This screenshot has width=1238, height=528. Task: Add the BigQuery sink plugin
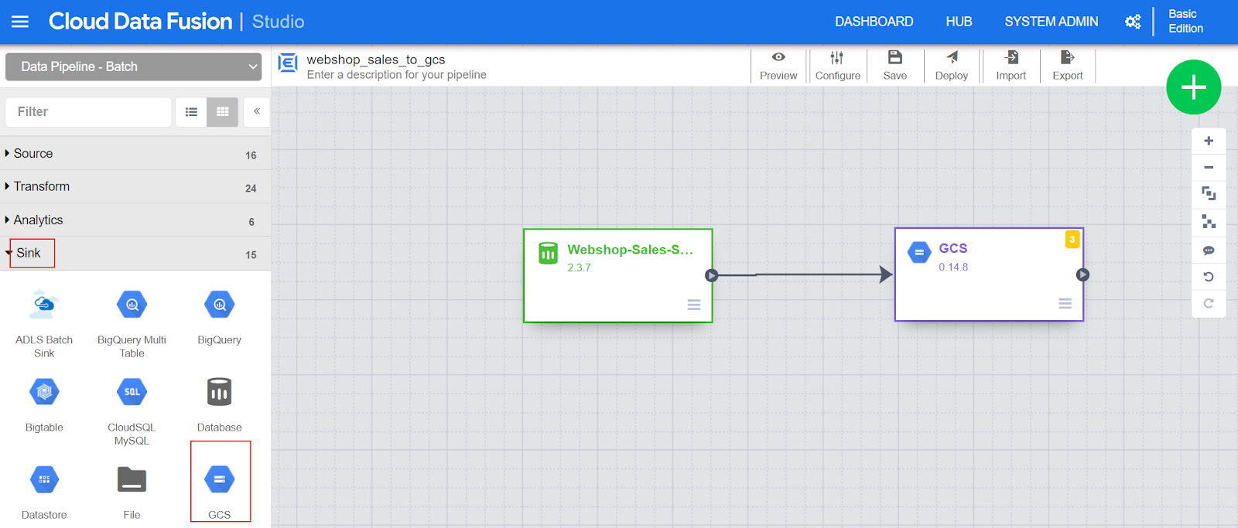click(x=220, y=318)
